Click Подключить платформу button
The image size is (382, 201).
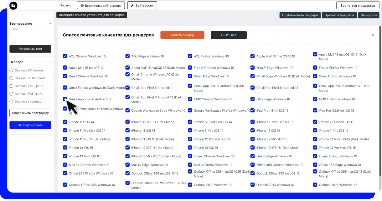30,113
